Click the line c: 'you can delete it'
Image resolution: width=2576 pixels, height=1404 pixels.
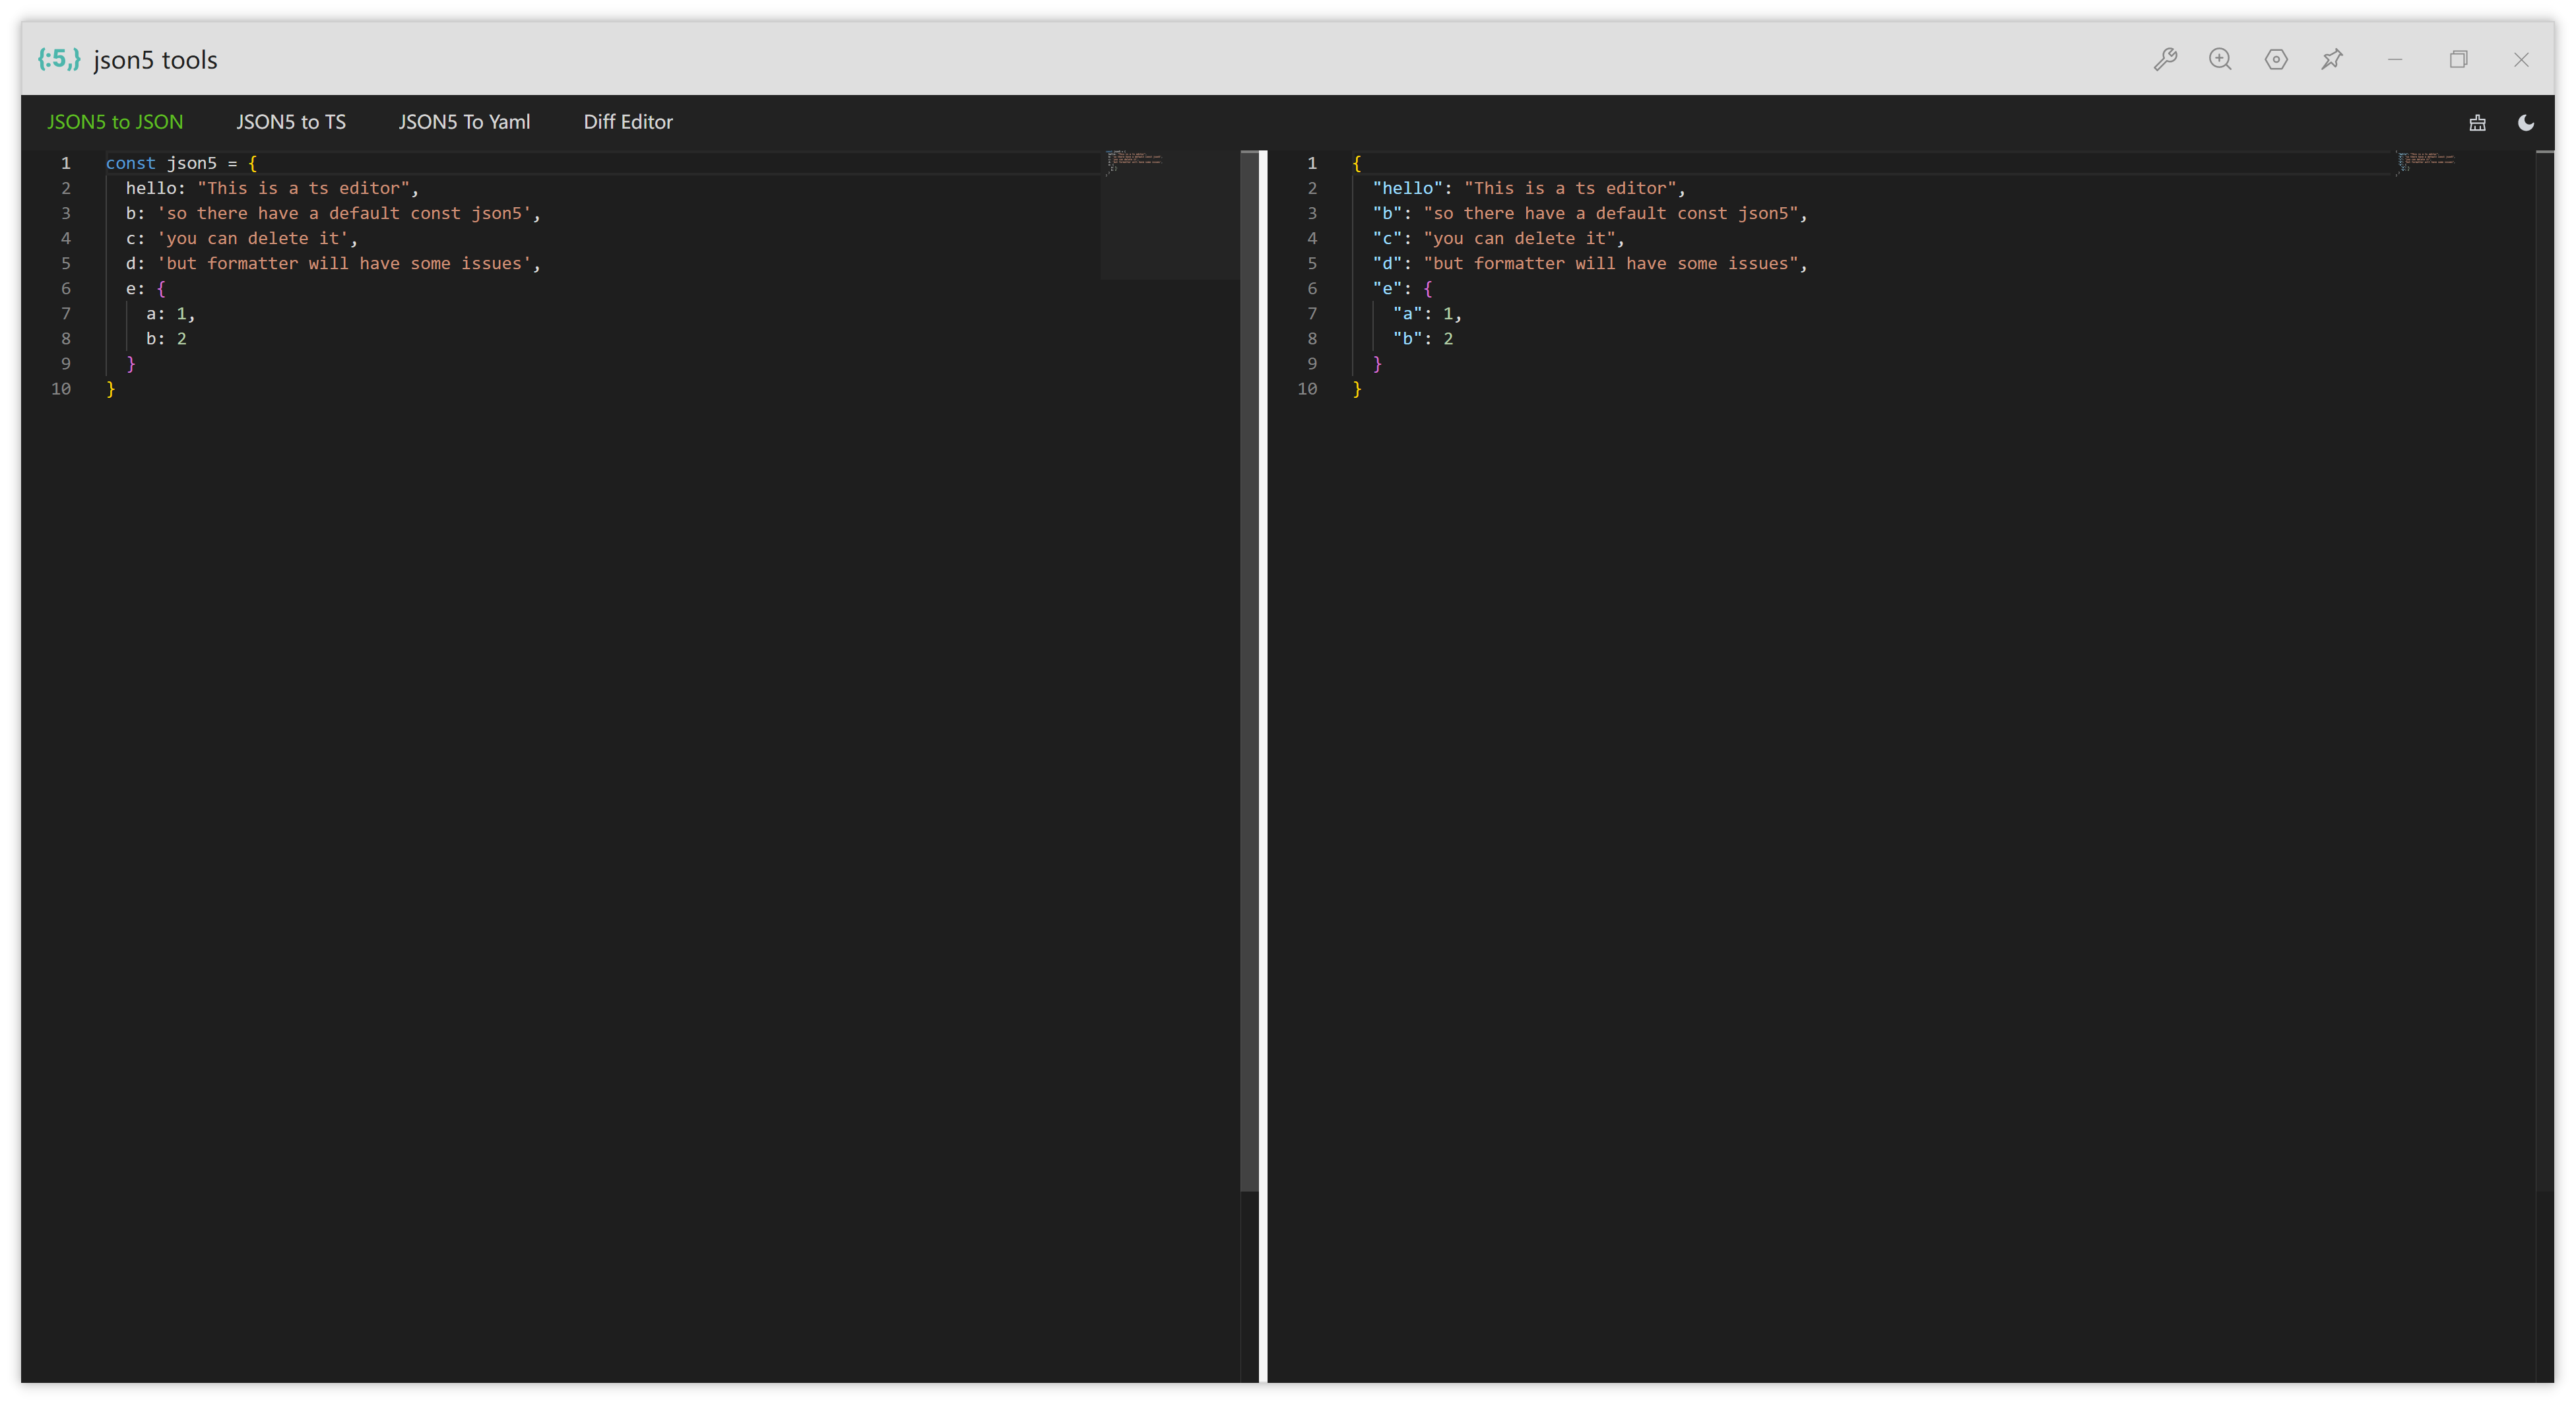(241, 238)
